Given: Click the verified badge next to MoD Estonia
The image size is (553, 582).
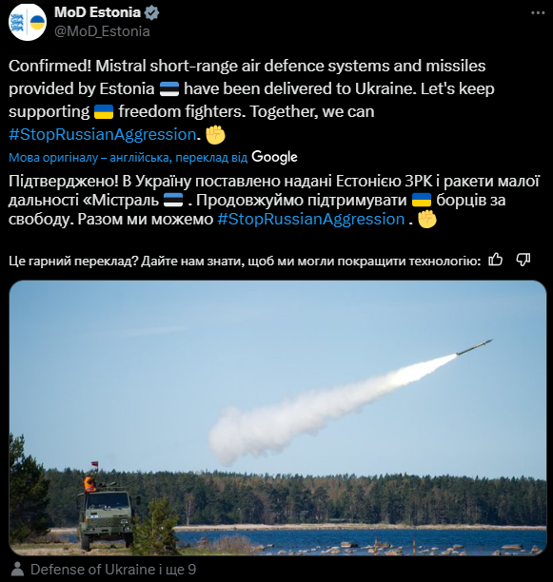Looking at the screenshot, I should (151, 13).
